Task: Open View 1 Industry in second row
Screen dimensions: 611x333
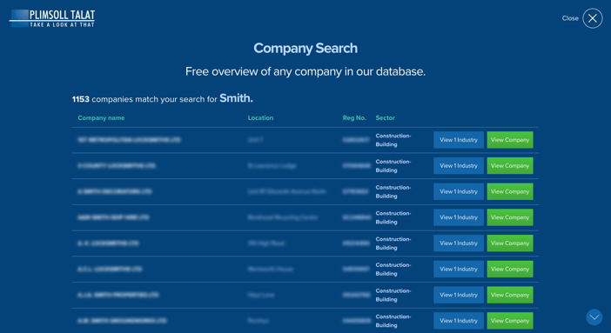Action: [459, 165]
